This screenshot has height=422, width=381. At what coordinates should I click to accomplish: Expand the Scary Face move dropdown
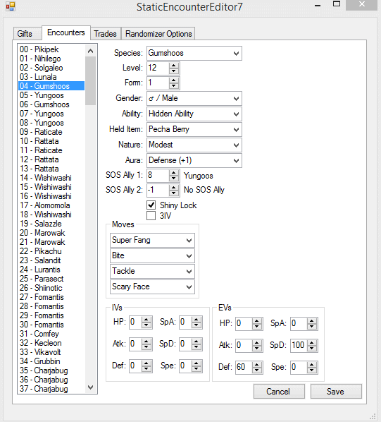[152, 287]
